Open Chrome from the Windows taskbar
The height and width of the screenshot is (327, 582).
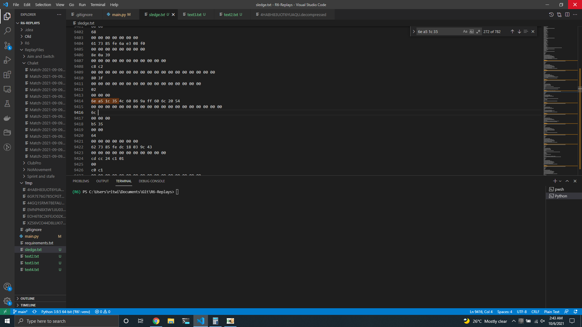(156, 321)
